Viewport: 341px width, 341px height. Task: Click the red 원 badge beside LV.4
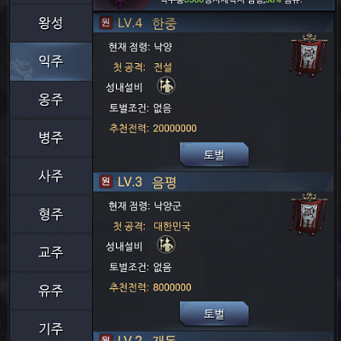pyautogui.click(x=106, y=23)
